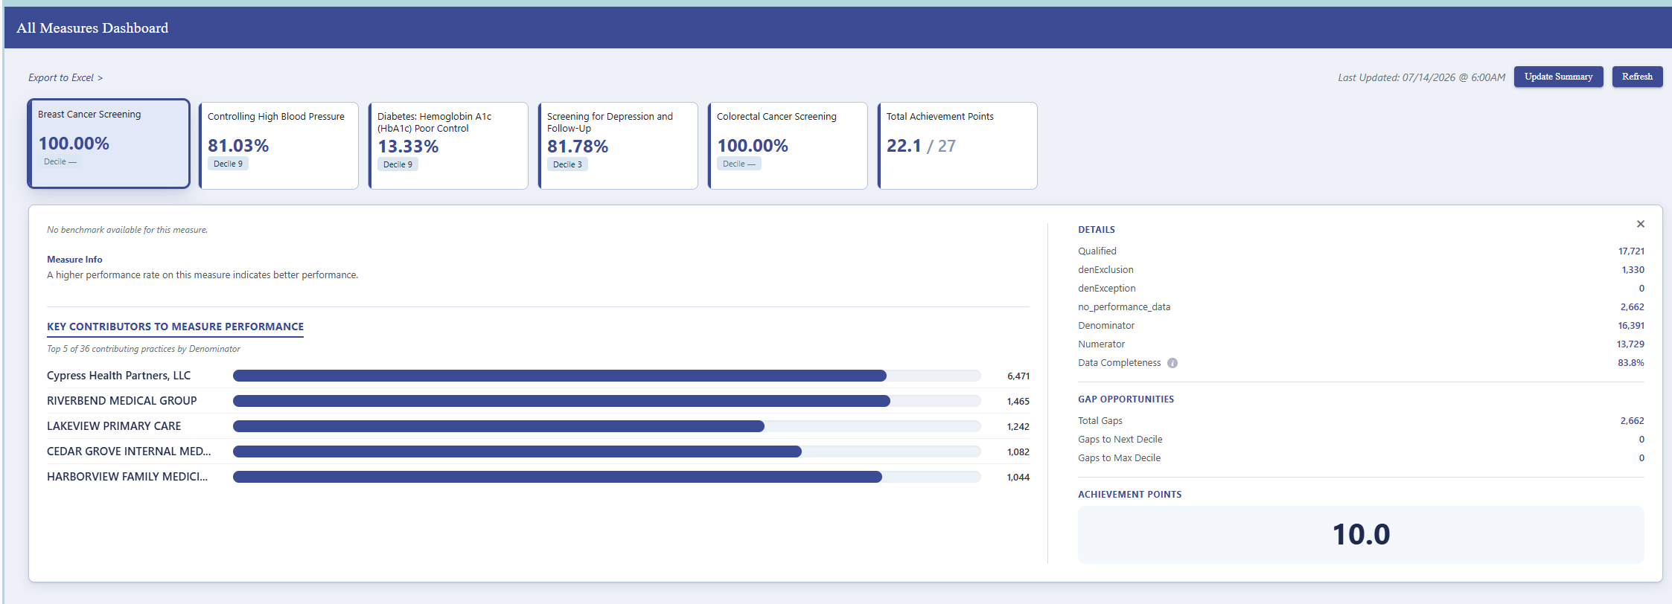Click the Details heading
Image resolution: width=1672 pixels, height=604 pixels.
pos(1097,230)
